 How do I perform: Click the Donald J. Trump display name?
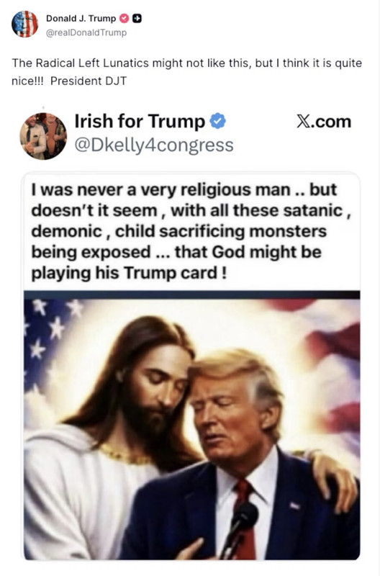81,19
